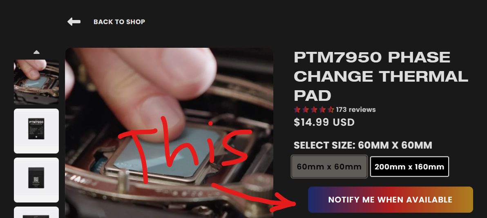
Task: Go to BACK TO SHOP link
Action: point(119,22)
